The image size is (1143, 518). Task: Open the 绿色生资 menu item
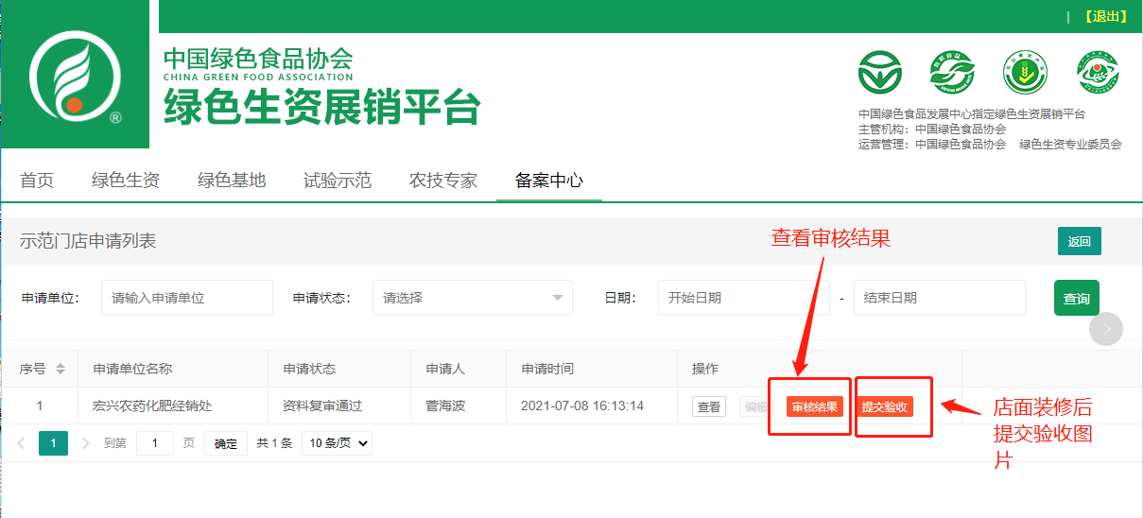[x=126, y=181]
